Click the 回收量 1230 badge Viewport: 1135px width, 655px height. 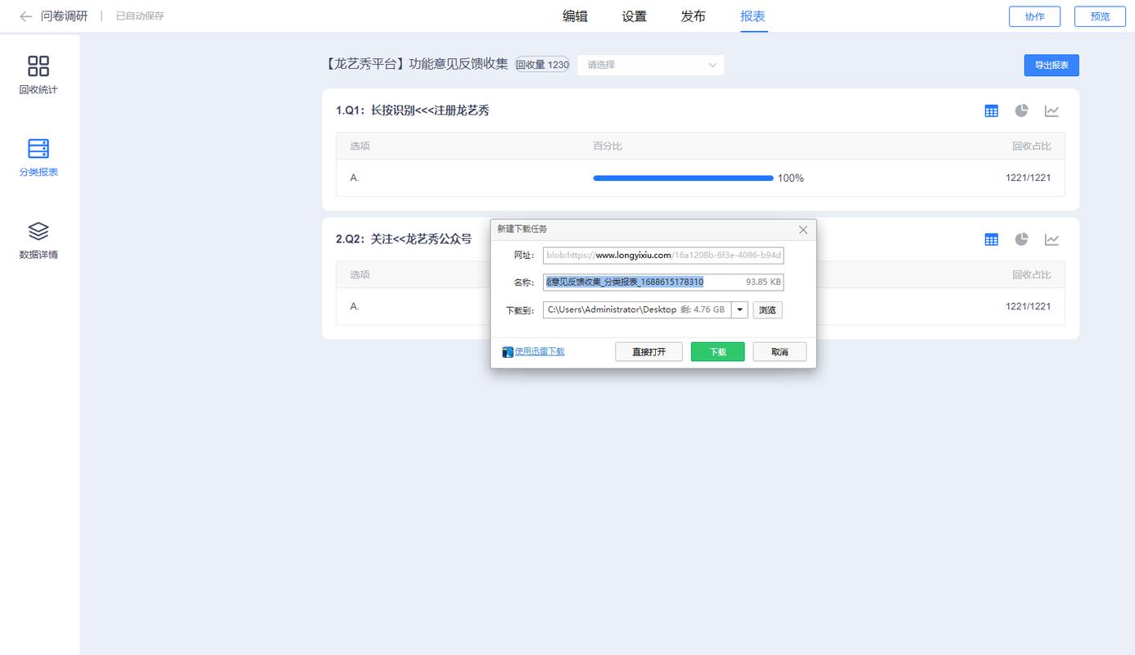click(x=542, y=65)
